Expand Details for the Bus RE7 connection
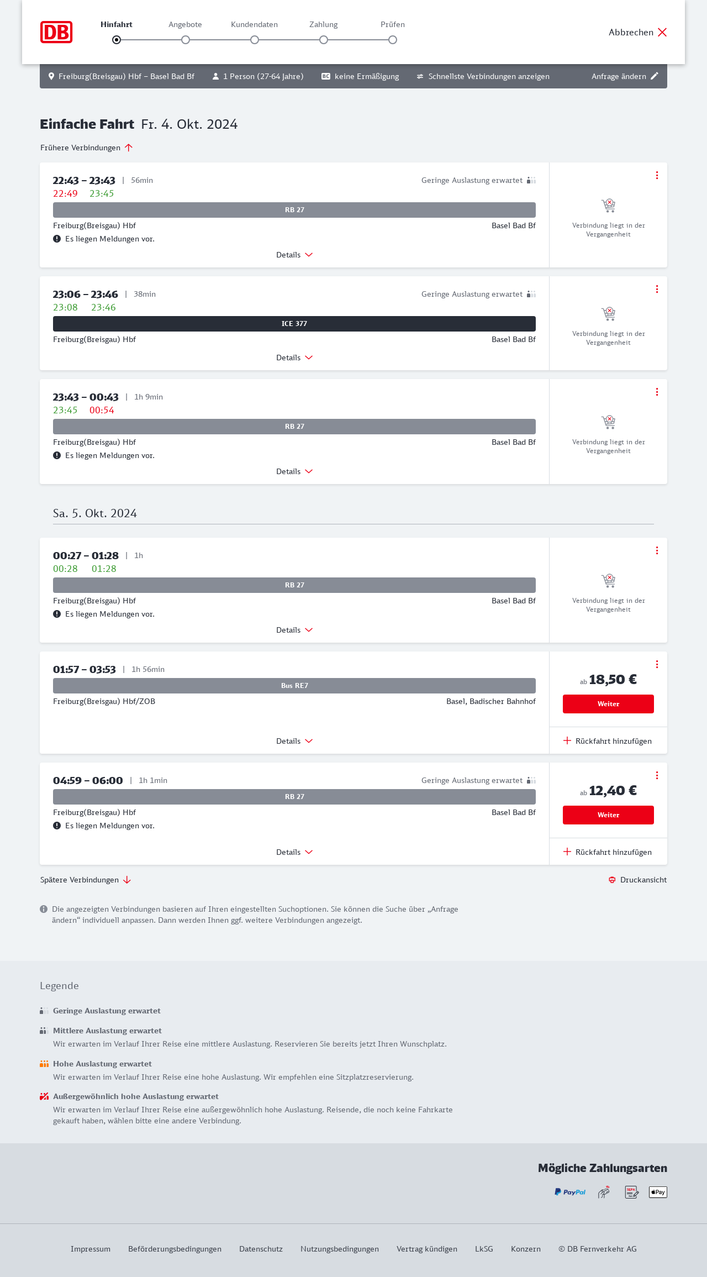Viewport: 707px width, 1277px height. [294, 741]
